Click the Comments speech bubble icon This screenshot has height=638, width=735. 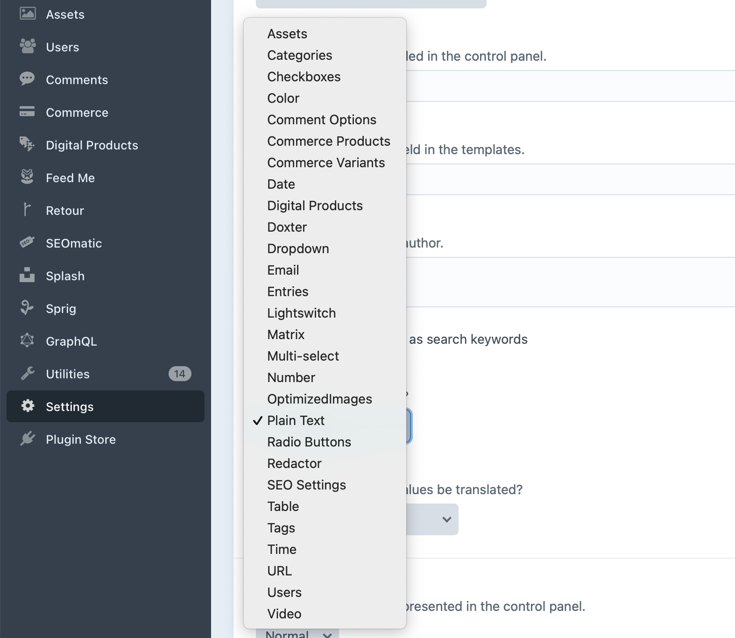coord(28,79)
